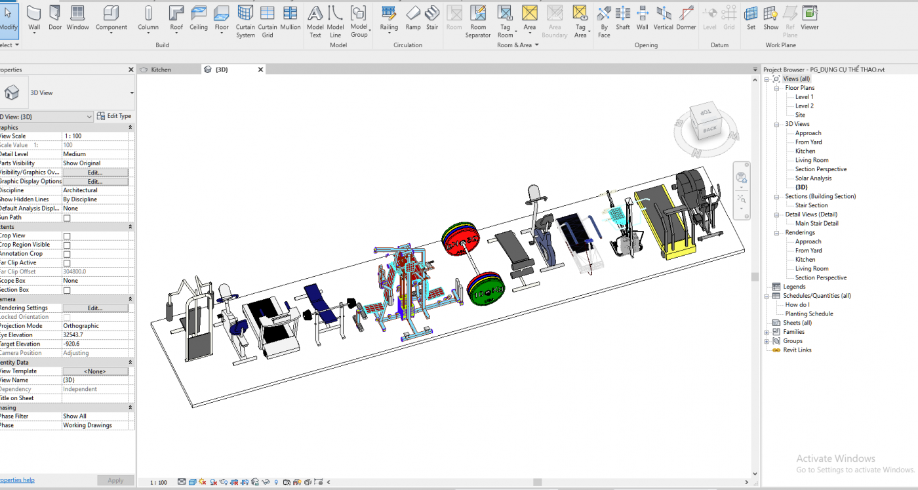
Task: Enable the Crop View checkbox
Action: pos(67,235)
